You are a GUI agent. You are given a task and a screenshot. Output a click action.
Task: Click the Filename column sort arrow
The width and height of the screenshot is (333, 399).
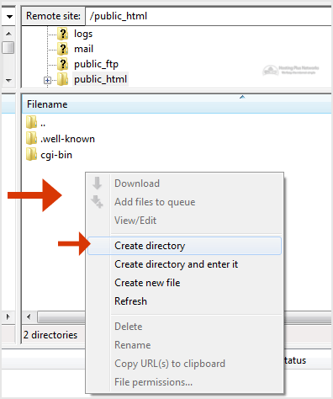pos(242,97)
